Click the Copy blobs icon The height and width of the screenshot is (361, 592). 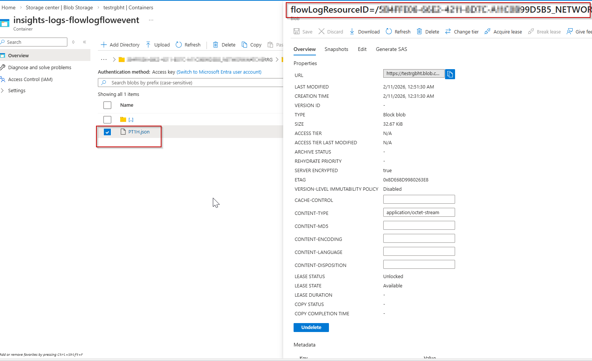pos(244,45)
